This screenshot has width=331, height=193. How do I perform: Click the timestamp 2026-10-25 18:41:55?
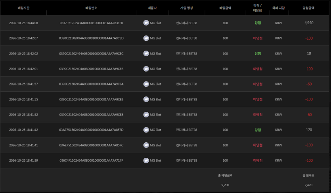point(23,99)
